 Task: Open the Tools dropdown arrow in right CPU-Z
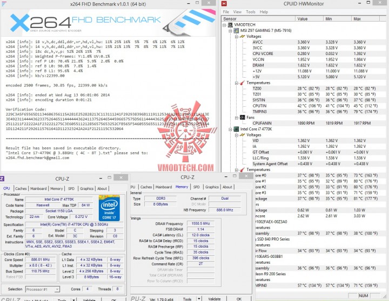[199, 299]
